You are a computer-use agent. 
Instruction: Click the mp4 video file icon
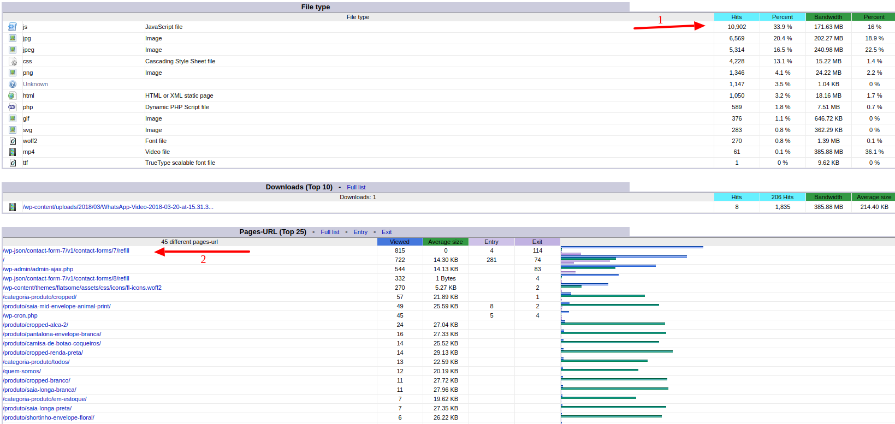coord(13,152)
